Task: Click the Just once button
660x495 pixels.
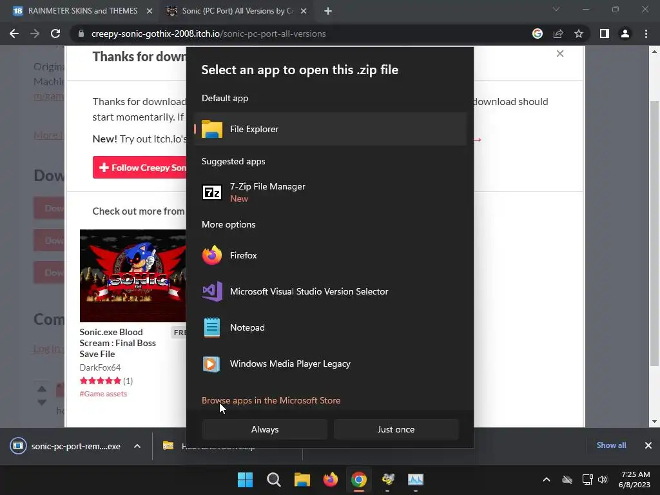Action: click(396, 429)
